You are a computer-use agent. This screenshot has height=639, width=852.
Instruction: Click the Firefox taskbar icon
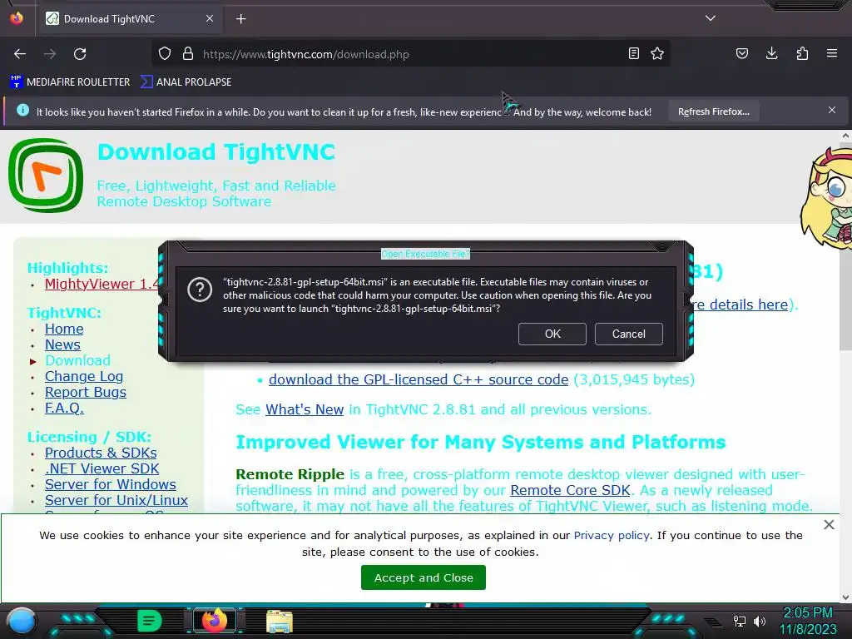click(214, 621)
